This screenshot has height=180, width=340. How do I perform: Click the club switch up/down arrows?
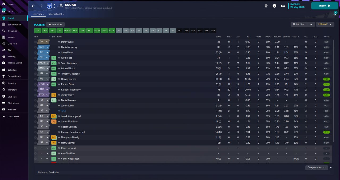point(54,6)
